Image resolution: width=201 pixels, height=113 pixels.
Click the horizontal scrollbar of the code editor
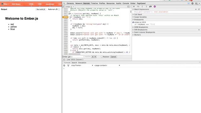pyautogui.click(x=74, y=54)
